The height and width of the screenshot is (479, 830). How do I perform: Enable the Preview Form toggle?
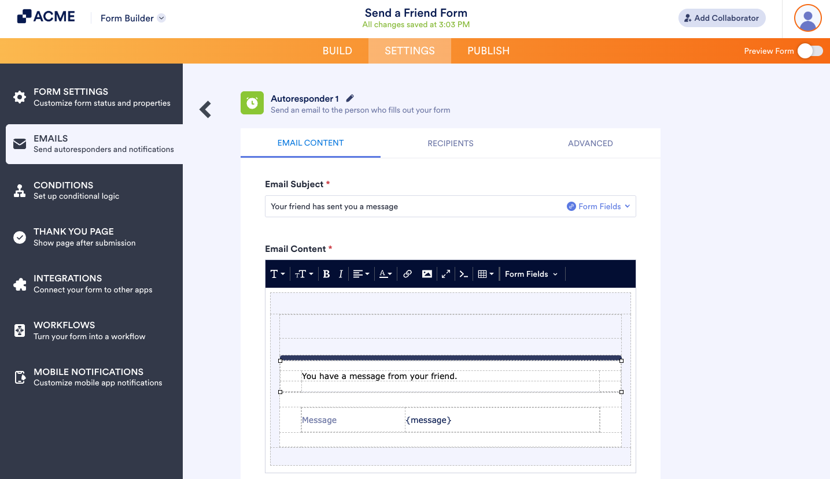pos(810,51)
